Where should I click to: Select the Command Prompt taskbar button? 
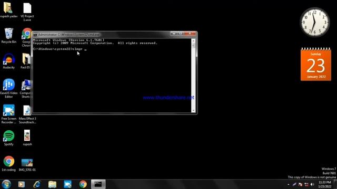[x=98, y=184]
